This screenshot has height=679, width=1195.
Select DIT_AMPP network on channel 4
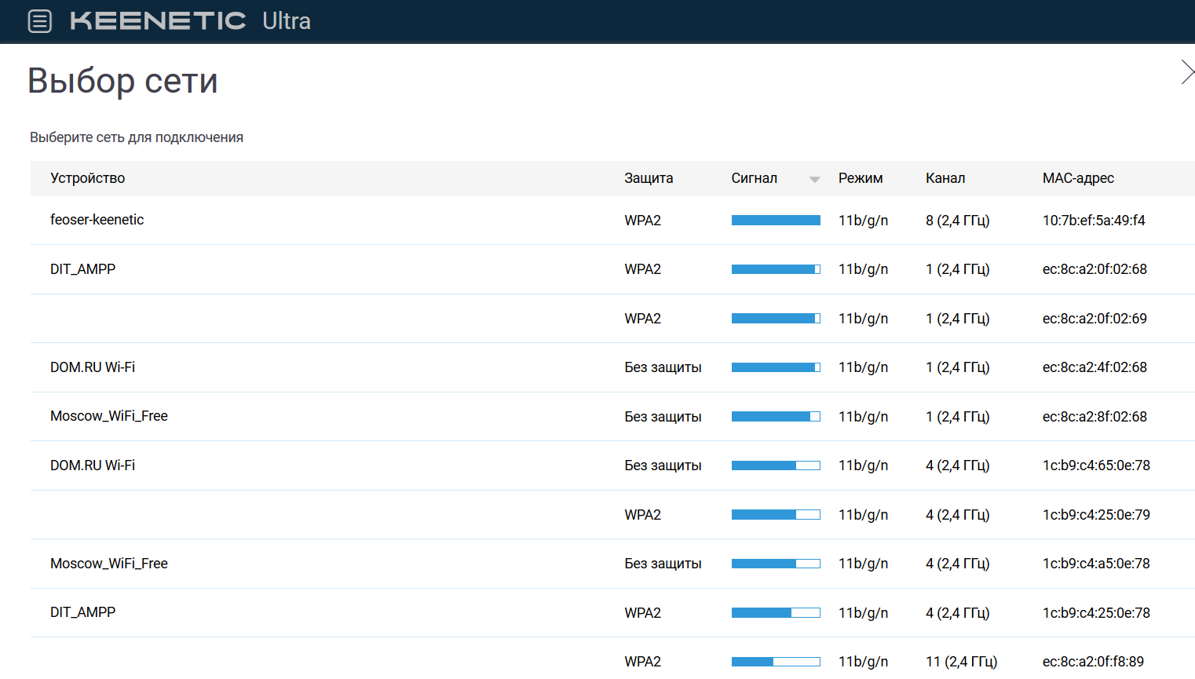pos(612,613)
